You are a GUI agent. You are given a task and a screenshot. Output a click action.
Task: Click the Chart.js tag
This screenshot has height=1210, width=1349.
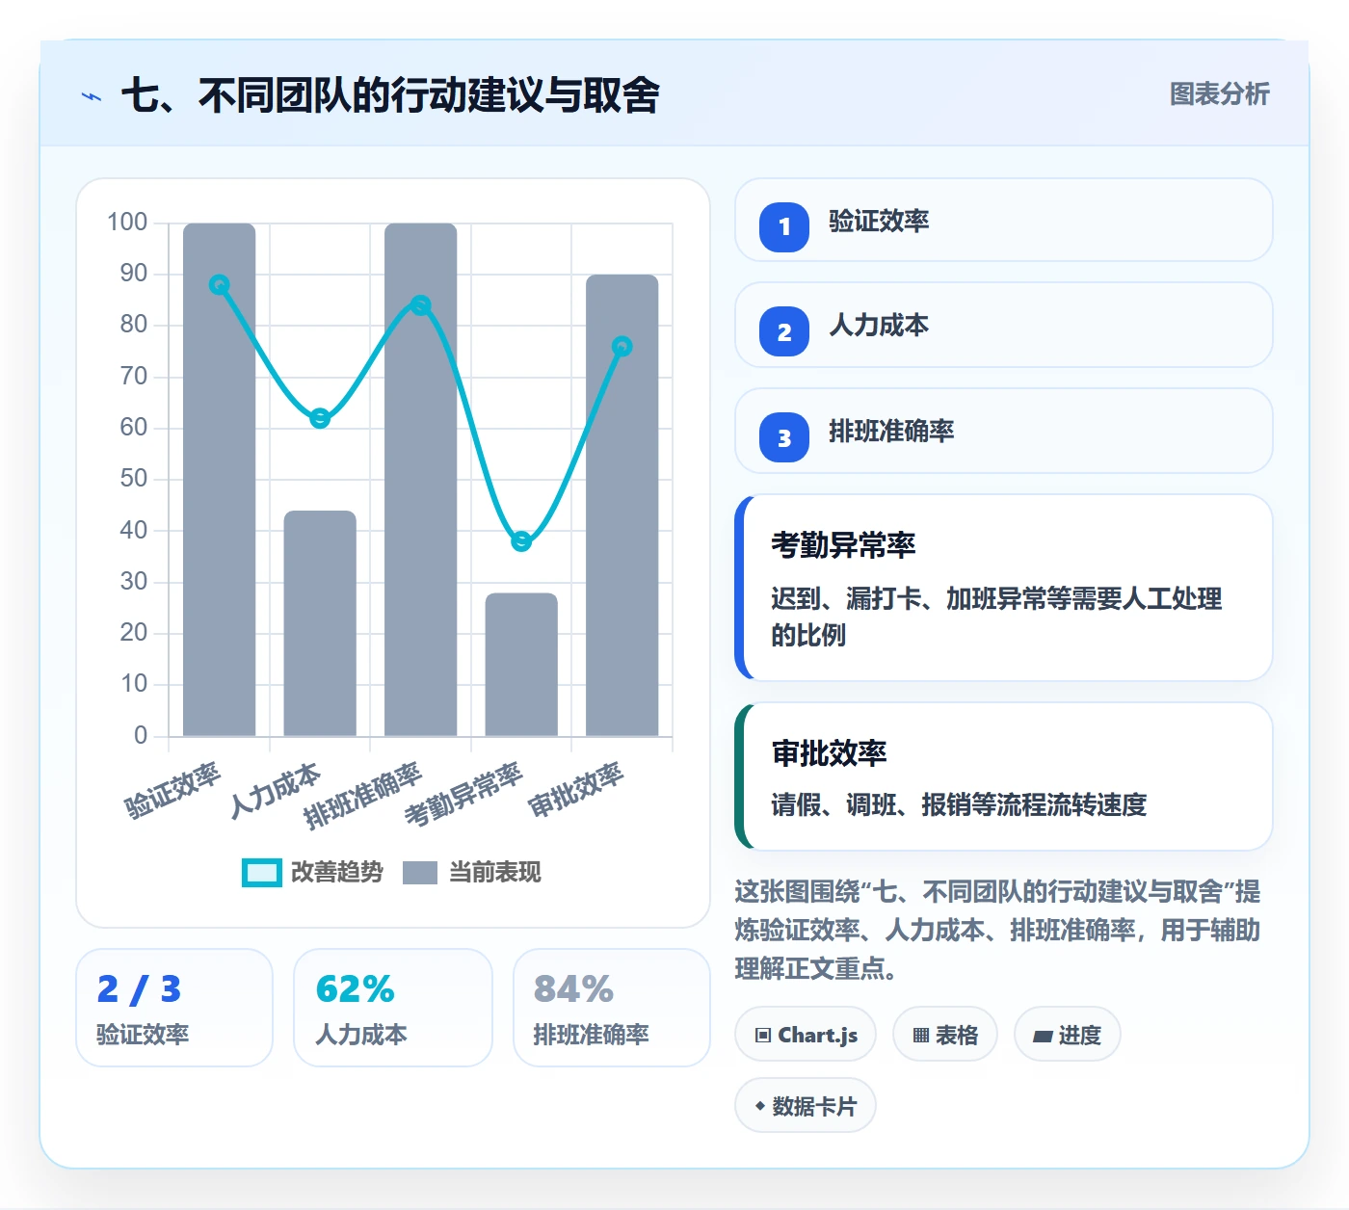(x=806, y=1035)
